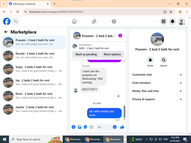Screen dimensions: 191x143
Task: Send a thumbs-up like
Action: (x=122, y=127)
